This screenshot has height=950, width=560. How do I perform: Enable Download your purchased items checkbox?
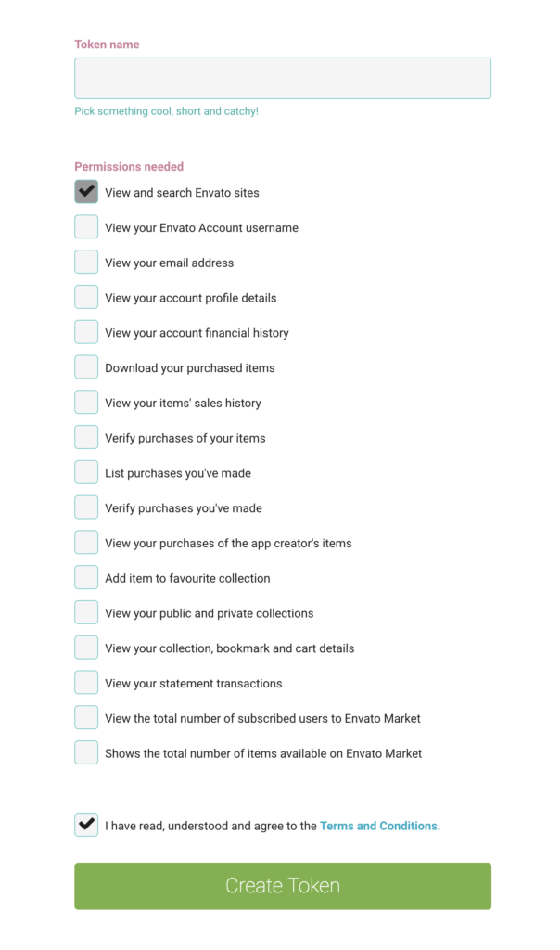point(86,367)
